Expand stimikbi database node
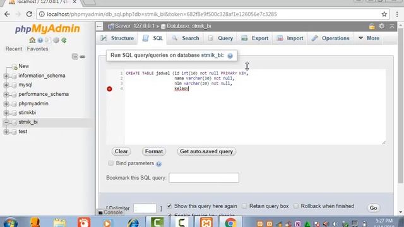404x227 pixels. [x=6, y=113]
